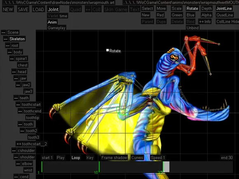The image size is (239, 179).
Task: Collapse the root tree node
Action: point(7,46)
